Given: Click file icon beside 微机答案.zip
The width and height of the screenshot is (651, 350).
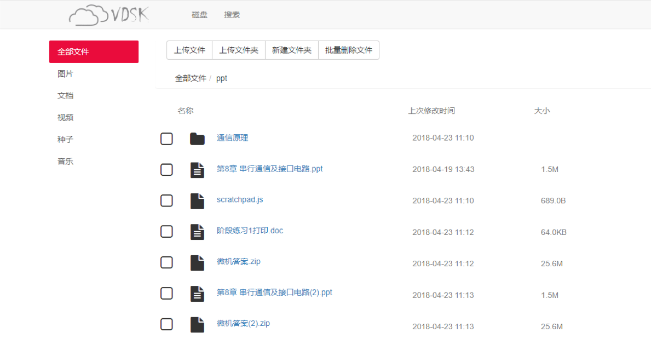Looking at the screenshot, I should (197, 263).
